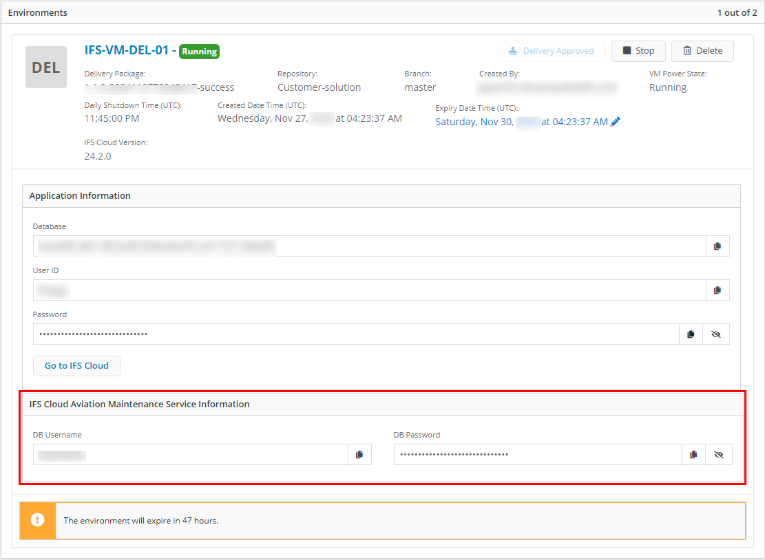Image resolution: width=765 pixels, height=560 pixels.
Task: Select the Environments panel heading
Action: [x=38, y=12]
